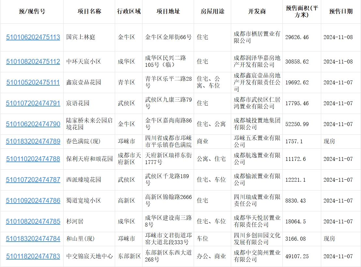Click the 房屋用途 column header

pos(213,11)
